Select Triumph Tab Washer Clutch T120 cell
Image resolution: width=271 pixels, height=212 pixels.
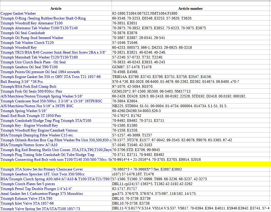click(56, 43)
